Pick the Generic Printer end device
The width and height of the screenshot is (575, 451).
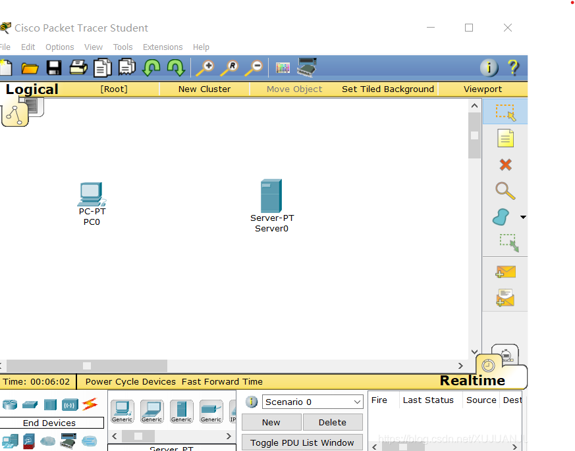coord(211,411)
